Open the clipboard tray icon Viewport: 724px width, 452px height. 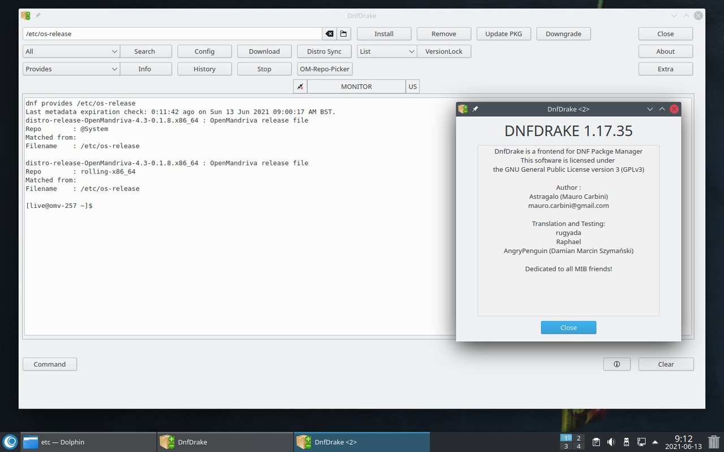click(x=596, y=442)
